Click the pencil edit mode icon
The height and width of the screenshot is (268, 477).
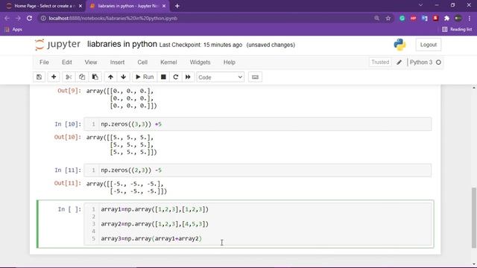399,63
